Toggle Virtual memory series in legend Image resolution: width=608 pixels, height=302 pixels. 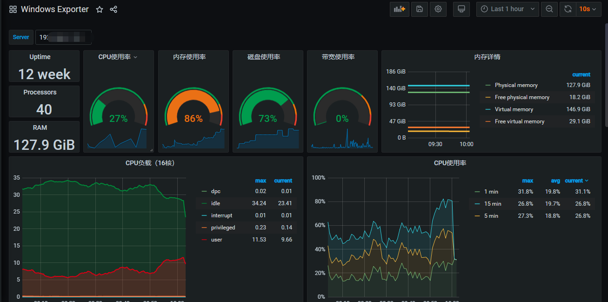(x=514, y=109)
